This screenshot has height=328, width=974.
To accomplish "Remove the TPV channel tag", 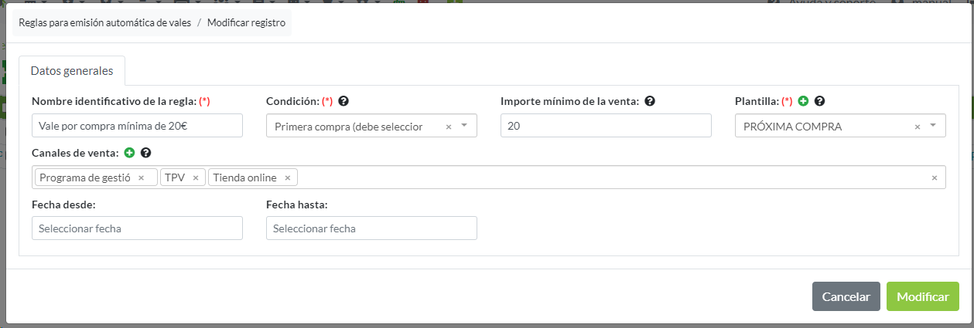I will tap(196, 178).
